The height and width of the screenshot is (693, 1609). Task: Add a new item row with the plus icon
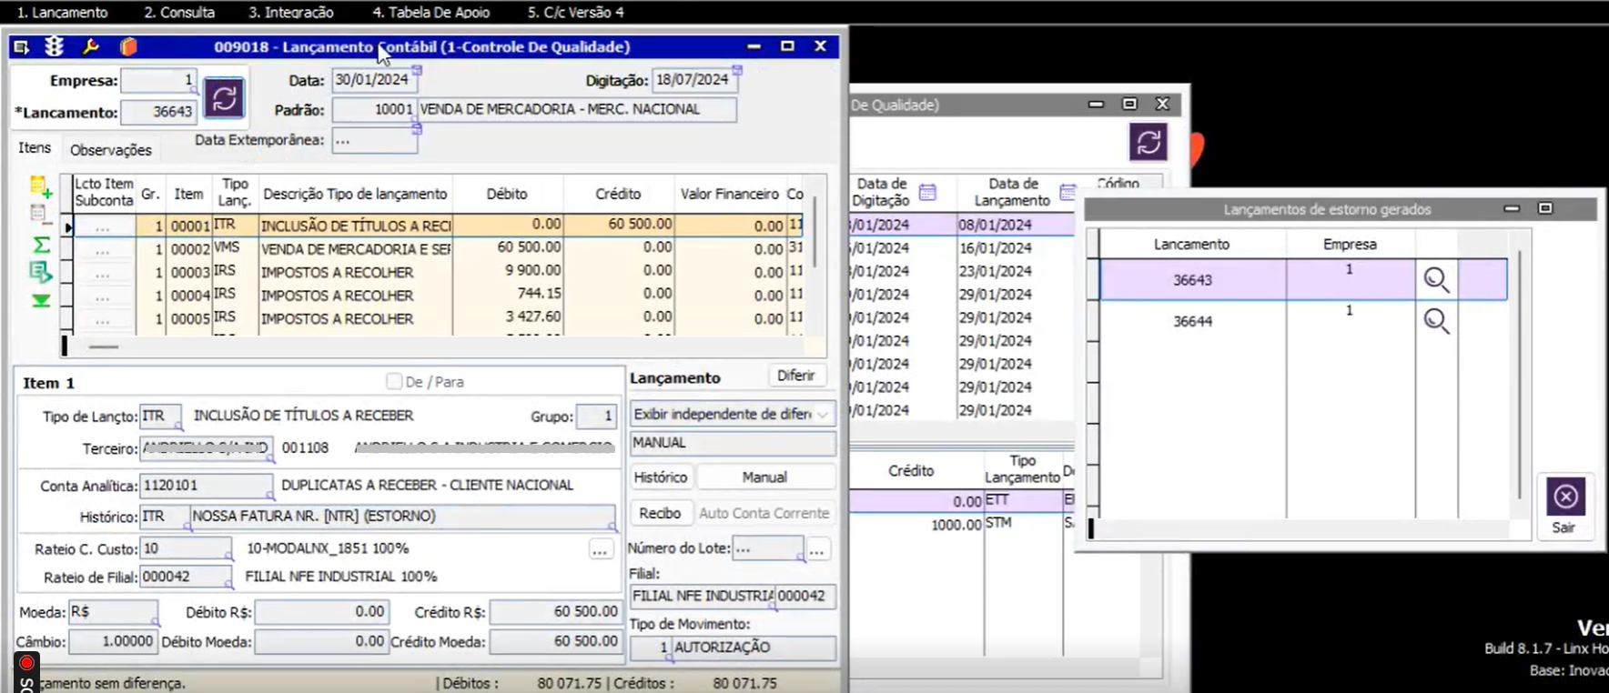(x=41, y=187)
